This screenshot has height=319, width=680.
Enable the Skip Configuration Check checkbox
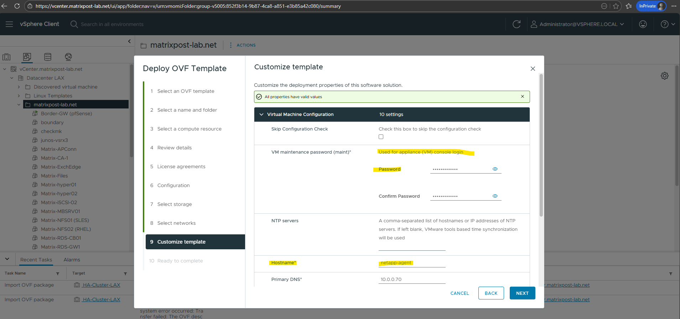[x=381, y=137]
